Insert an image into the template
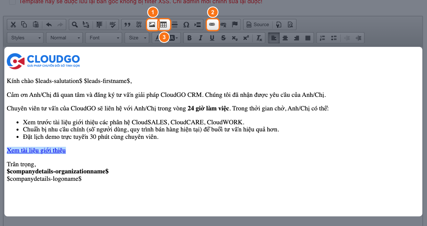The width and height of the screenshot is (427, 226). 152,25
